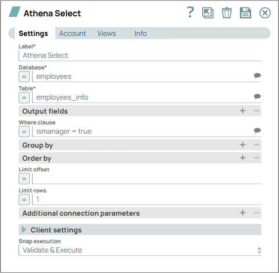Toggle expression for the Where clause
Screen dimensions: 279x273
coord(24,131)
